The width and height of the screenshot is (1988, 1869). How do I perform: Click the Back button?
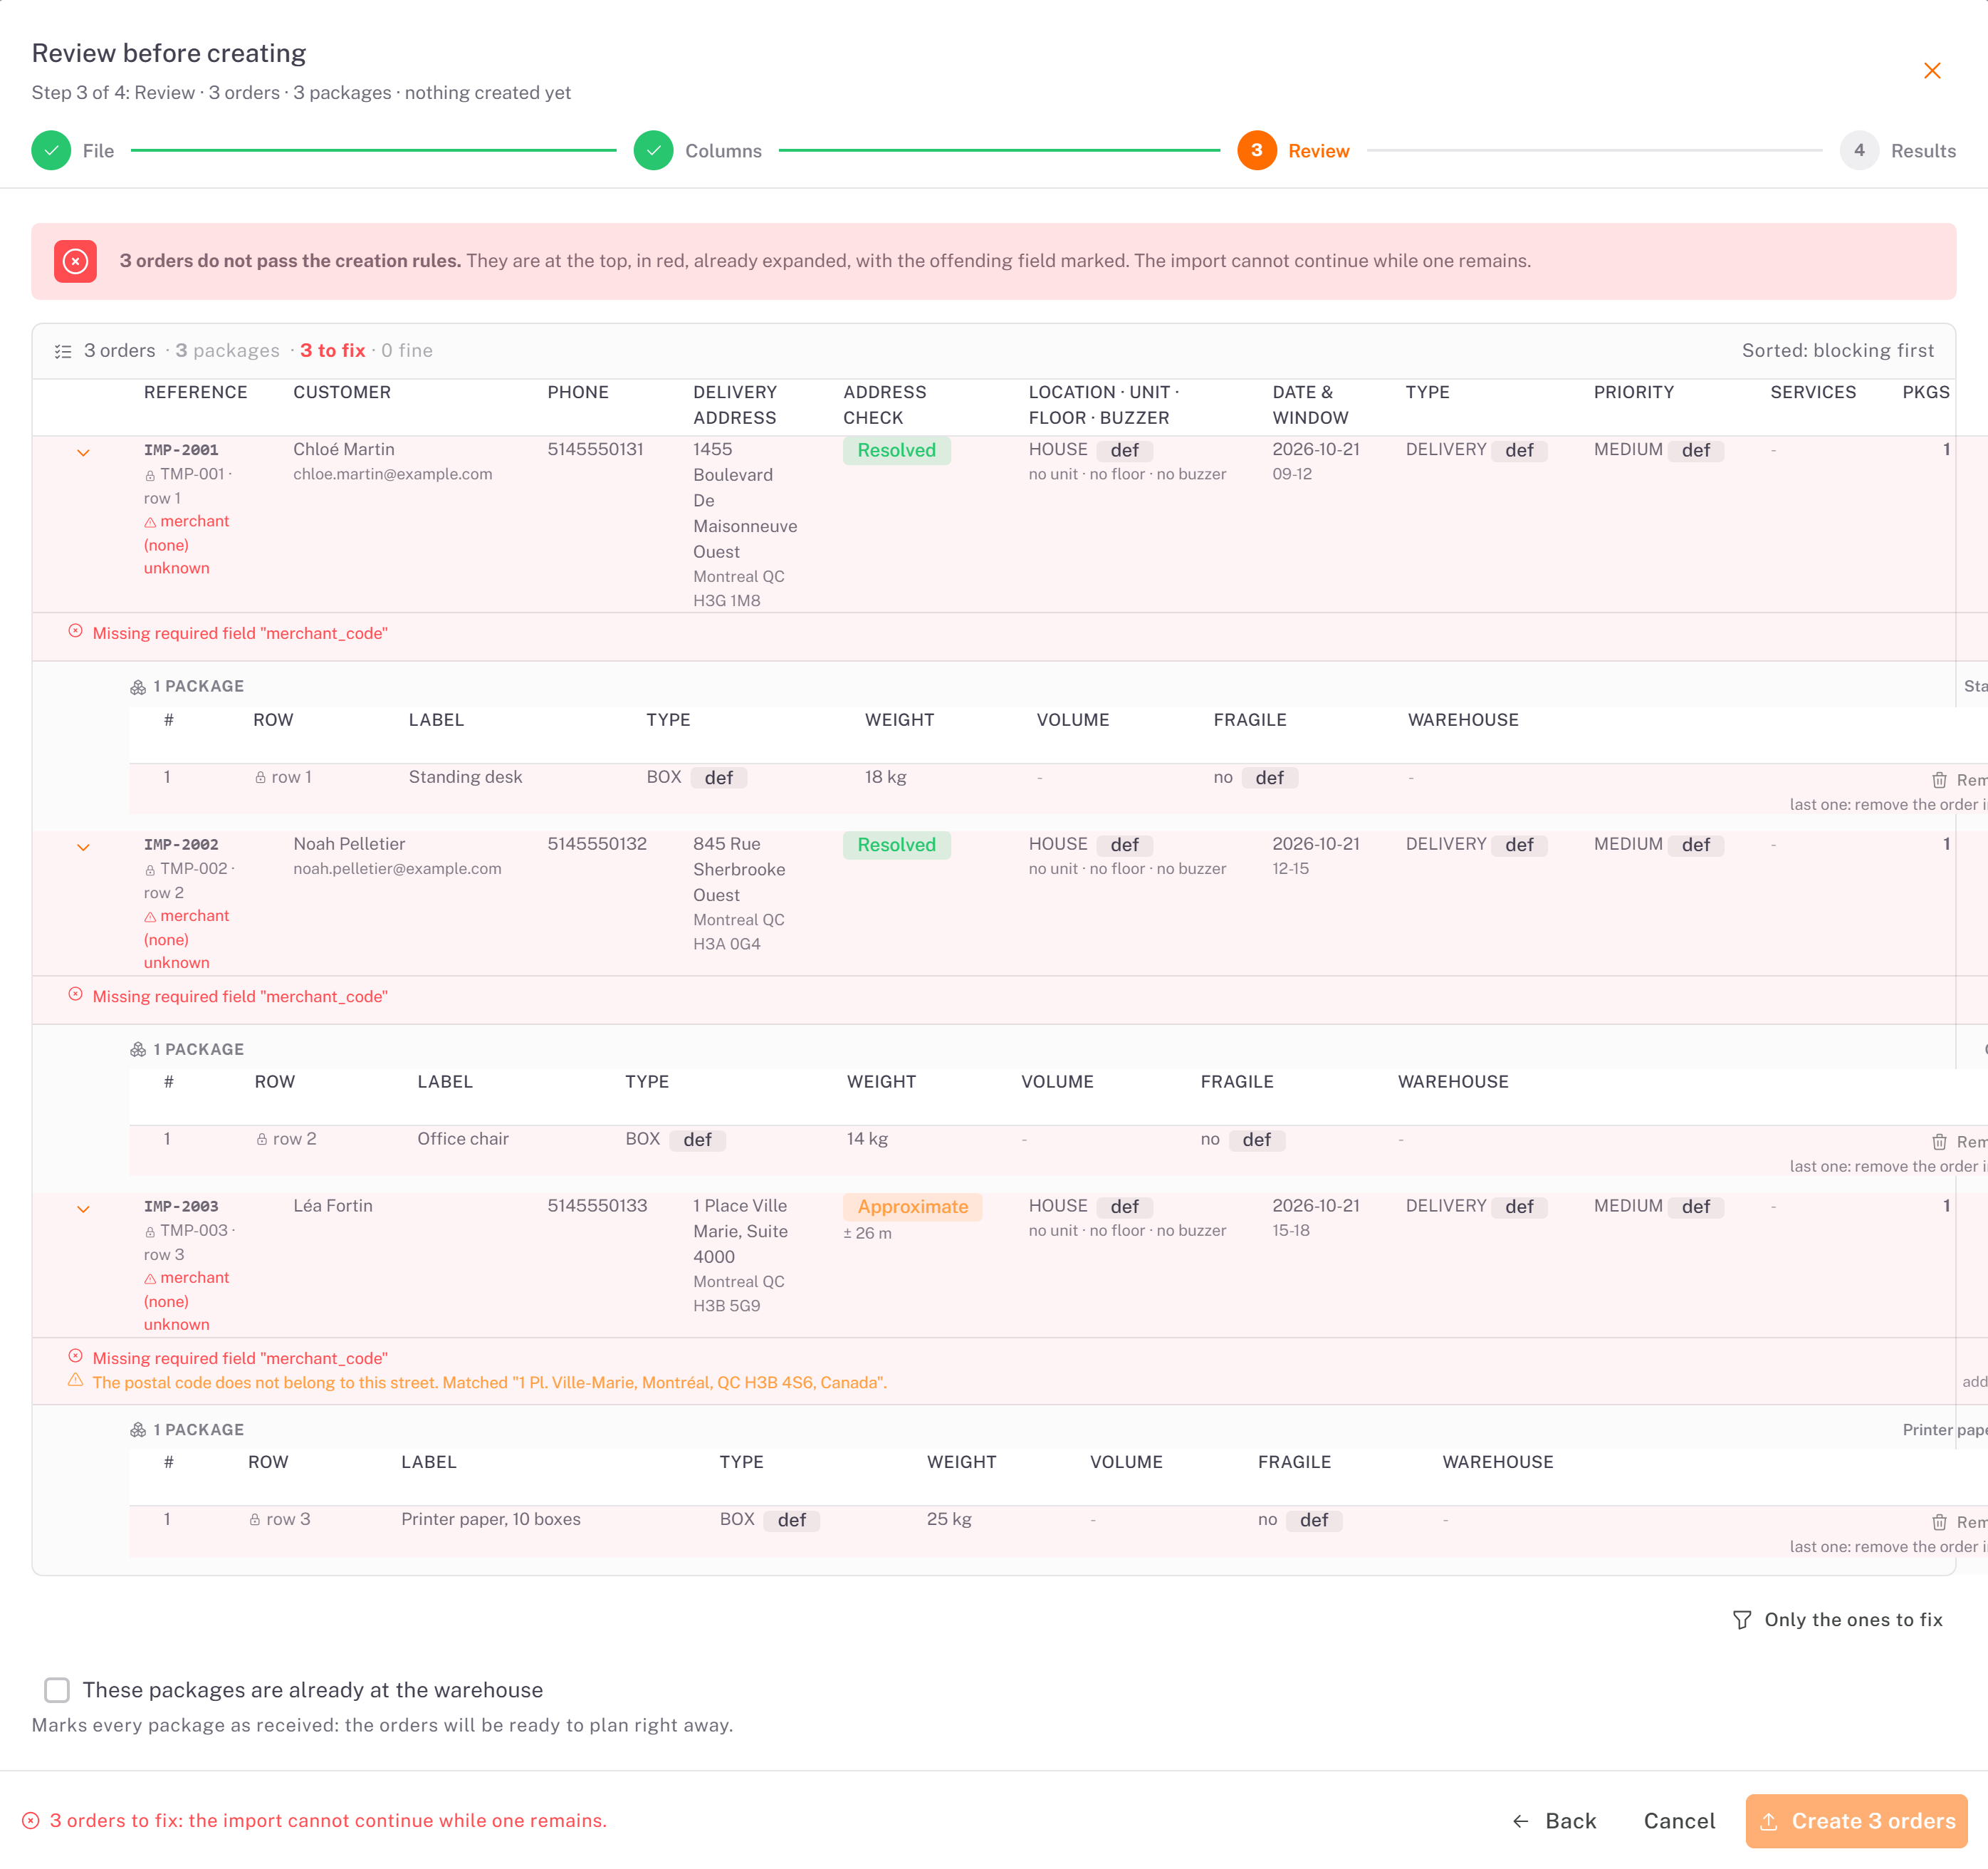(1555, 1821)
